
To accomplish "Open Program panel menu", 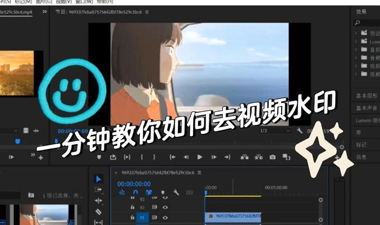I will [x=147, y=12].
